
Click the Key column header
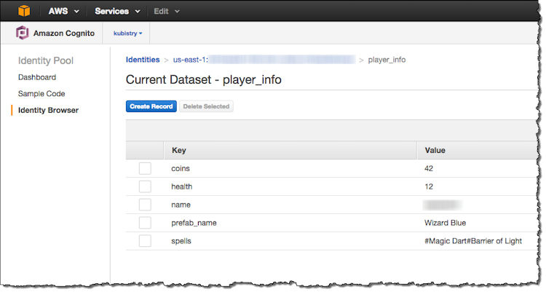click(179, 151)
